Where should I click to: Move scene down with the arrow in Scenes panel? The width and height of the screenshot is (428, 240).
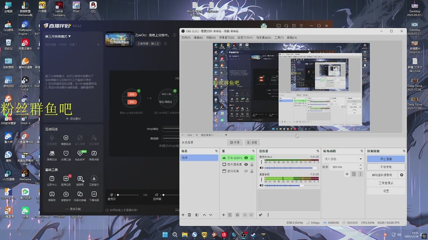pos(211,215)
